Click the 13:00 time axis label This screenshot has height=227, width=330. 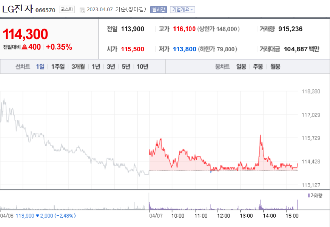click(x=246, y=216)
